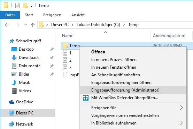
Task: Click the Properties checkmark icon in title bar
Action: click(x=17, y=6)
